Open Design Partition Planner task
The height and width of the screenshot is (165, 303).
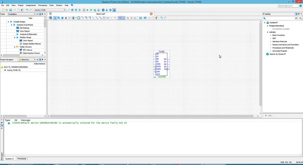click(x=32, y=44)
